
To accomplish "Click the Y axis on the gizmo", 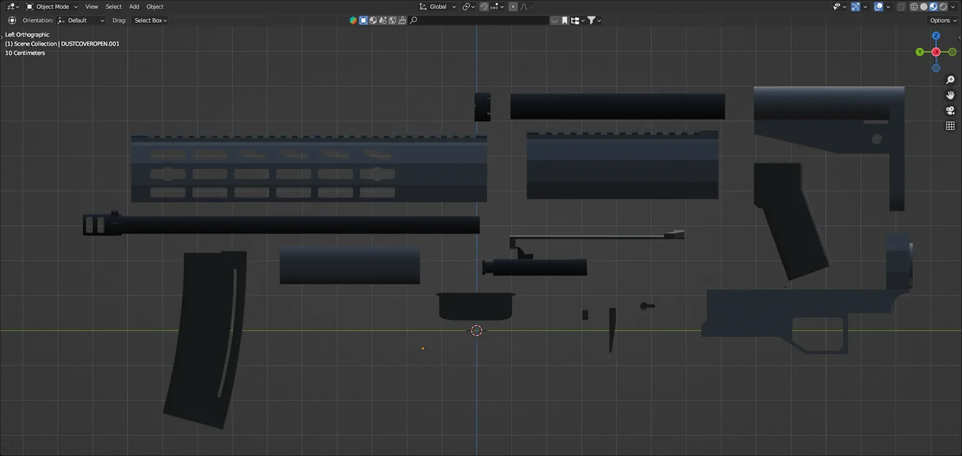I will [x=920, y=52].
